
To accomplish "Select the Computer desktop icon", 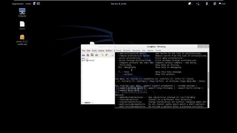I will tap(22, 12).
